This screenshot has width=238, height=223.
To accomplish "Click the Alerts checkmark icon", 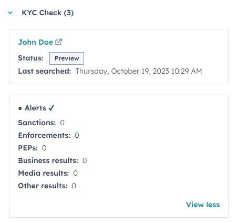I will click(51, 108).
